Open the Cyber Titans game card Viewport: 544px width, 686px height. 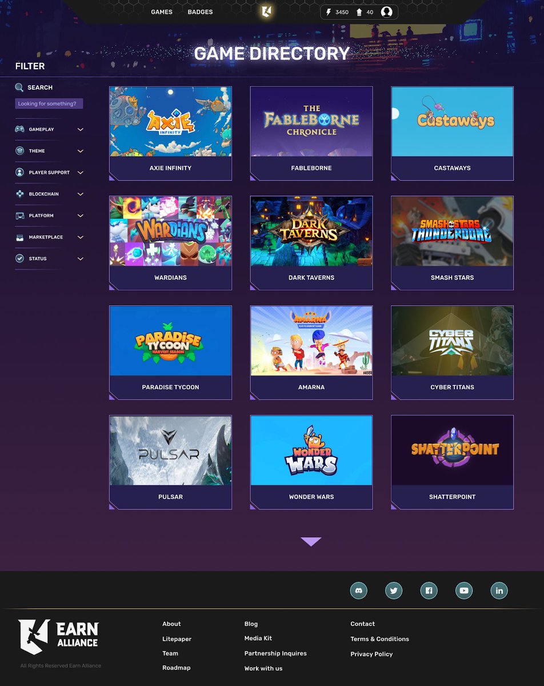[x=452, y=353]
